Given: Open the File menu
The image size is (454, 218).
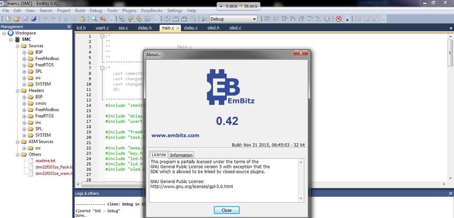Looking at the screenshot, I should (6, 10).
